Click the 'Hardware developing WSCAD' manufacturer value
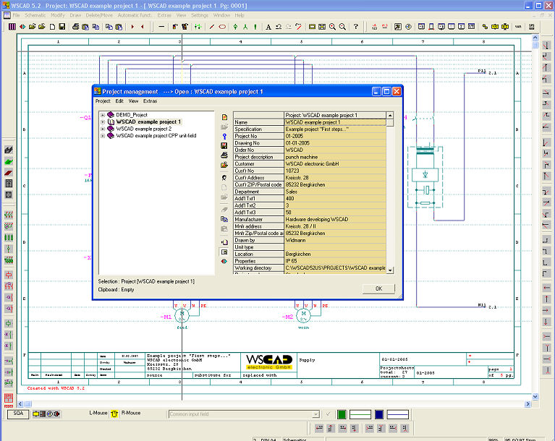This screenshot has height=441, width=555. [x=335, y=219]
